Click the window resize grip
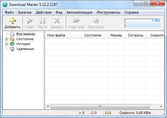 pos(163,114)
